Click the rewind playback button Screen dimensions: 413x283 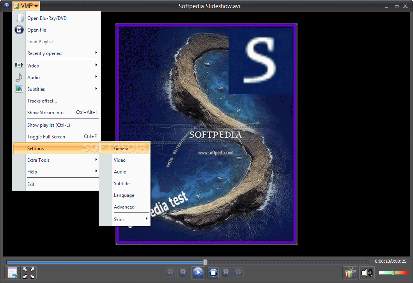click(170, 273)
